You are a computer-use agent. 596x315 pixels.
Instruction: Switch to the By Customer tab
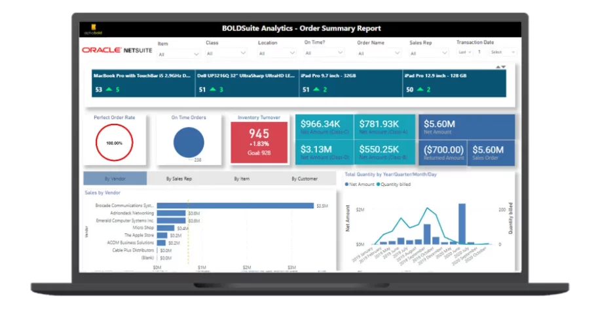(x=305, y=179)
